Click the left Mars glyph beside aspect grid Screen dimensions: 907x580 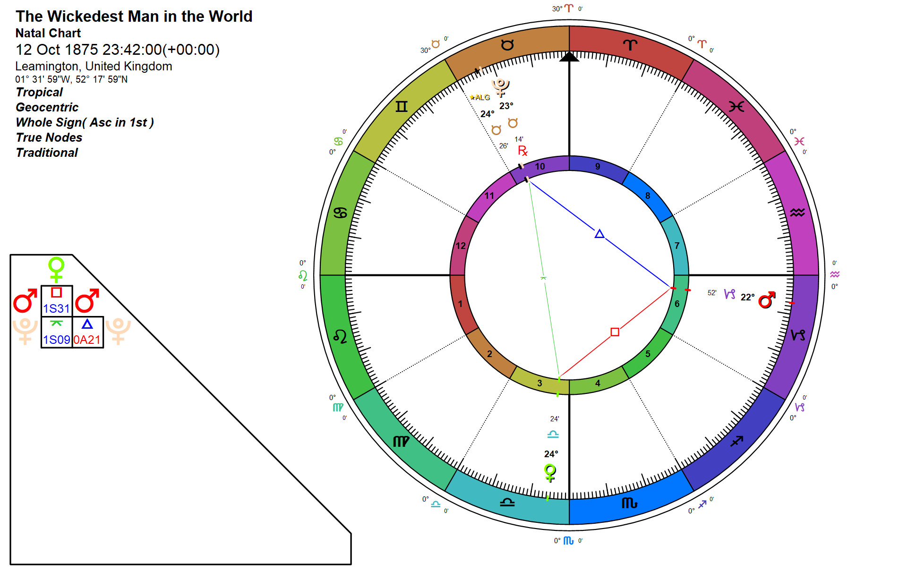tap(26, 301)
